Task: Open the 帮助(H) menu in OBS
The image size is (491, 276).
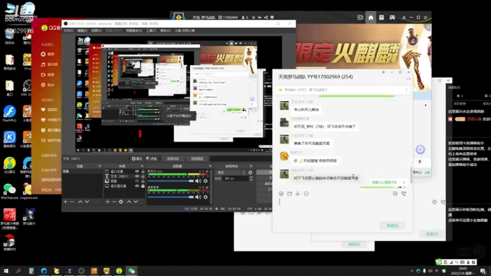Action: tap(165, 31)
